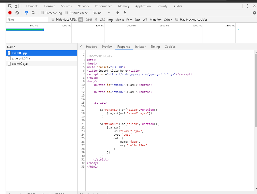The width and height of the screenshot is (257, 194).
Task: Open the Audits panel tab
Action: (x=178, y=6)
